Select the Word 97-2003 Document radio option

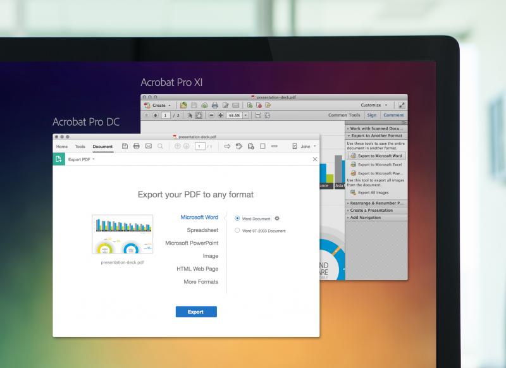pyautogui.click(x=237, y=231)
